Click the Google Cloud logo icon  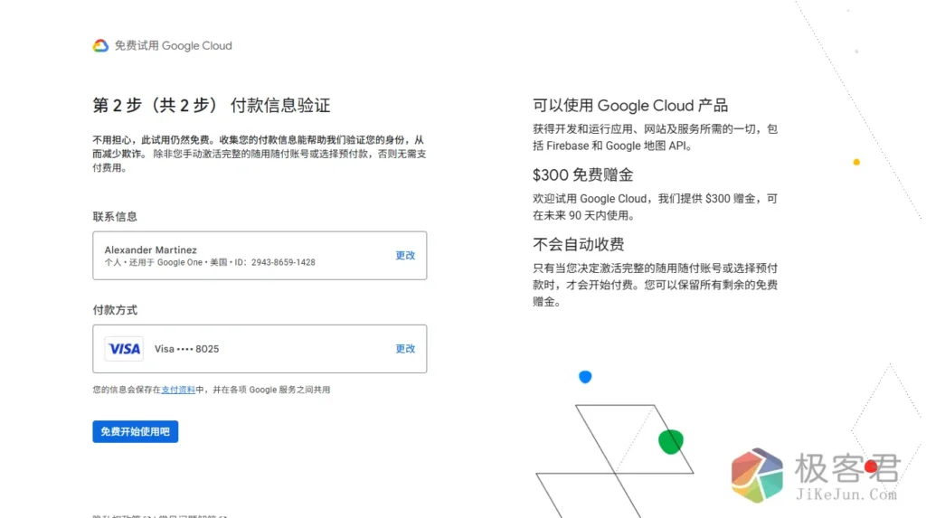(x=100, y=46)
